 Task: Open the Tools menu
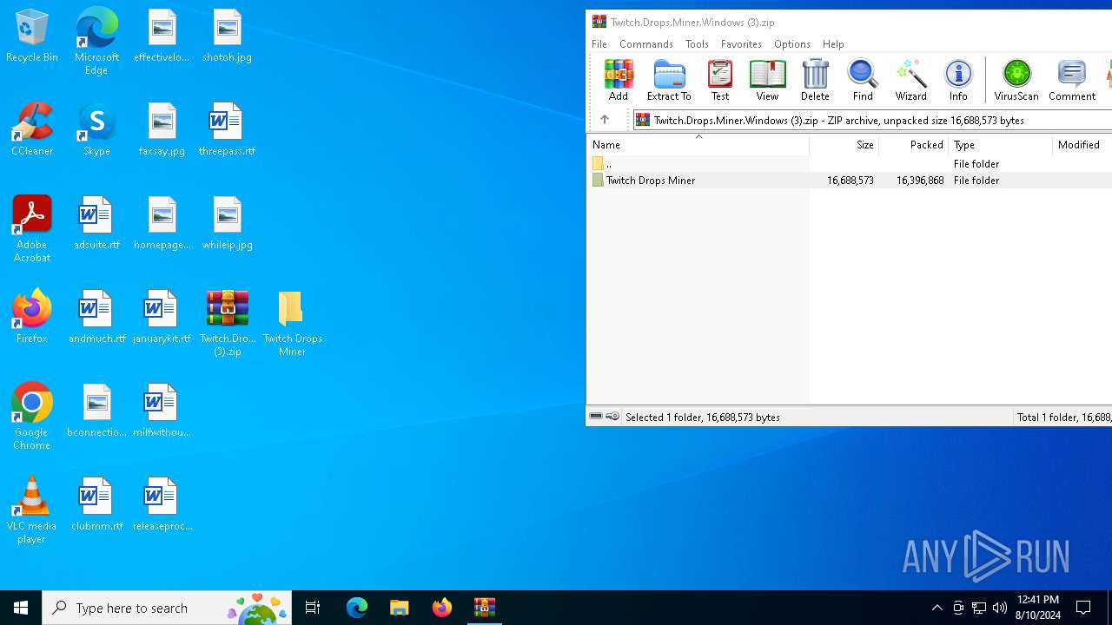tap(697, 43)
